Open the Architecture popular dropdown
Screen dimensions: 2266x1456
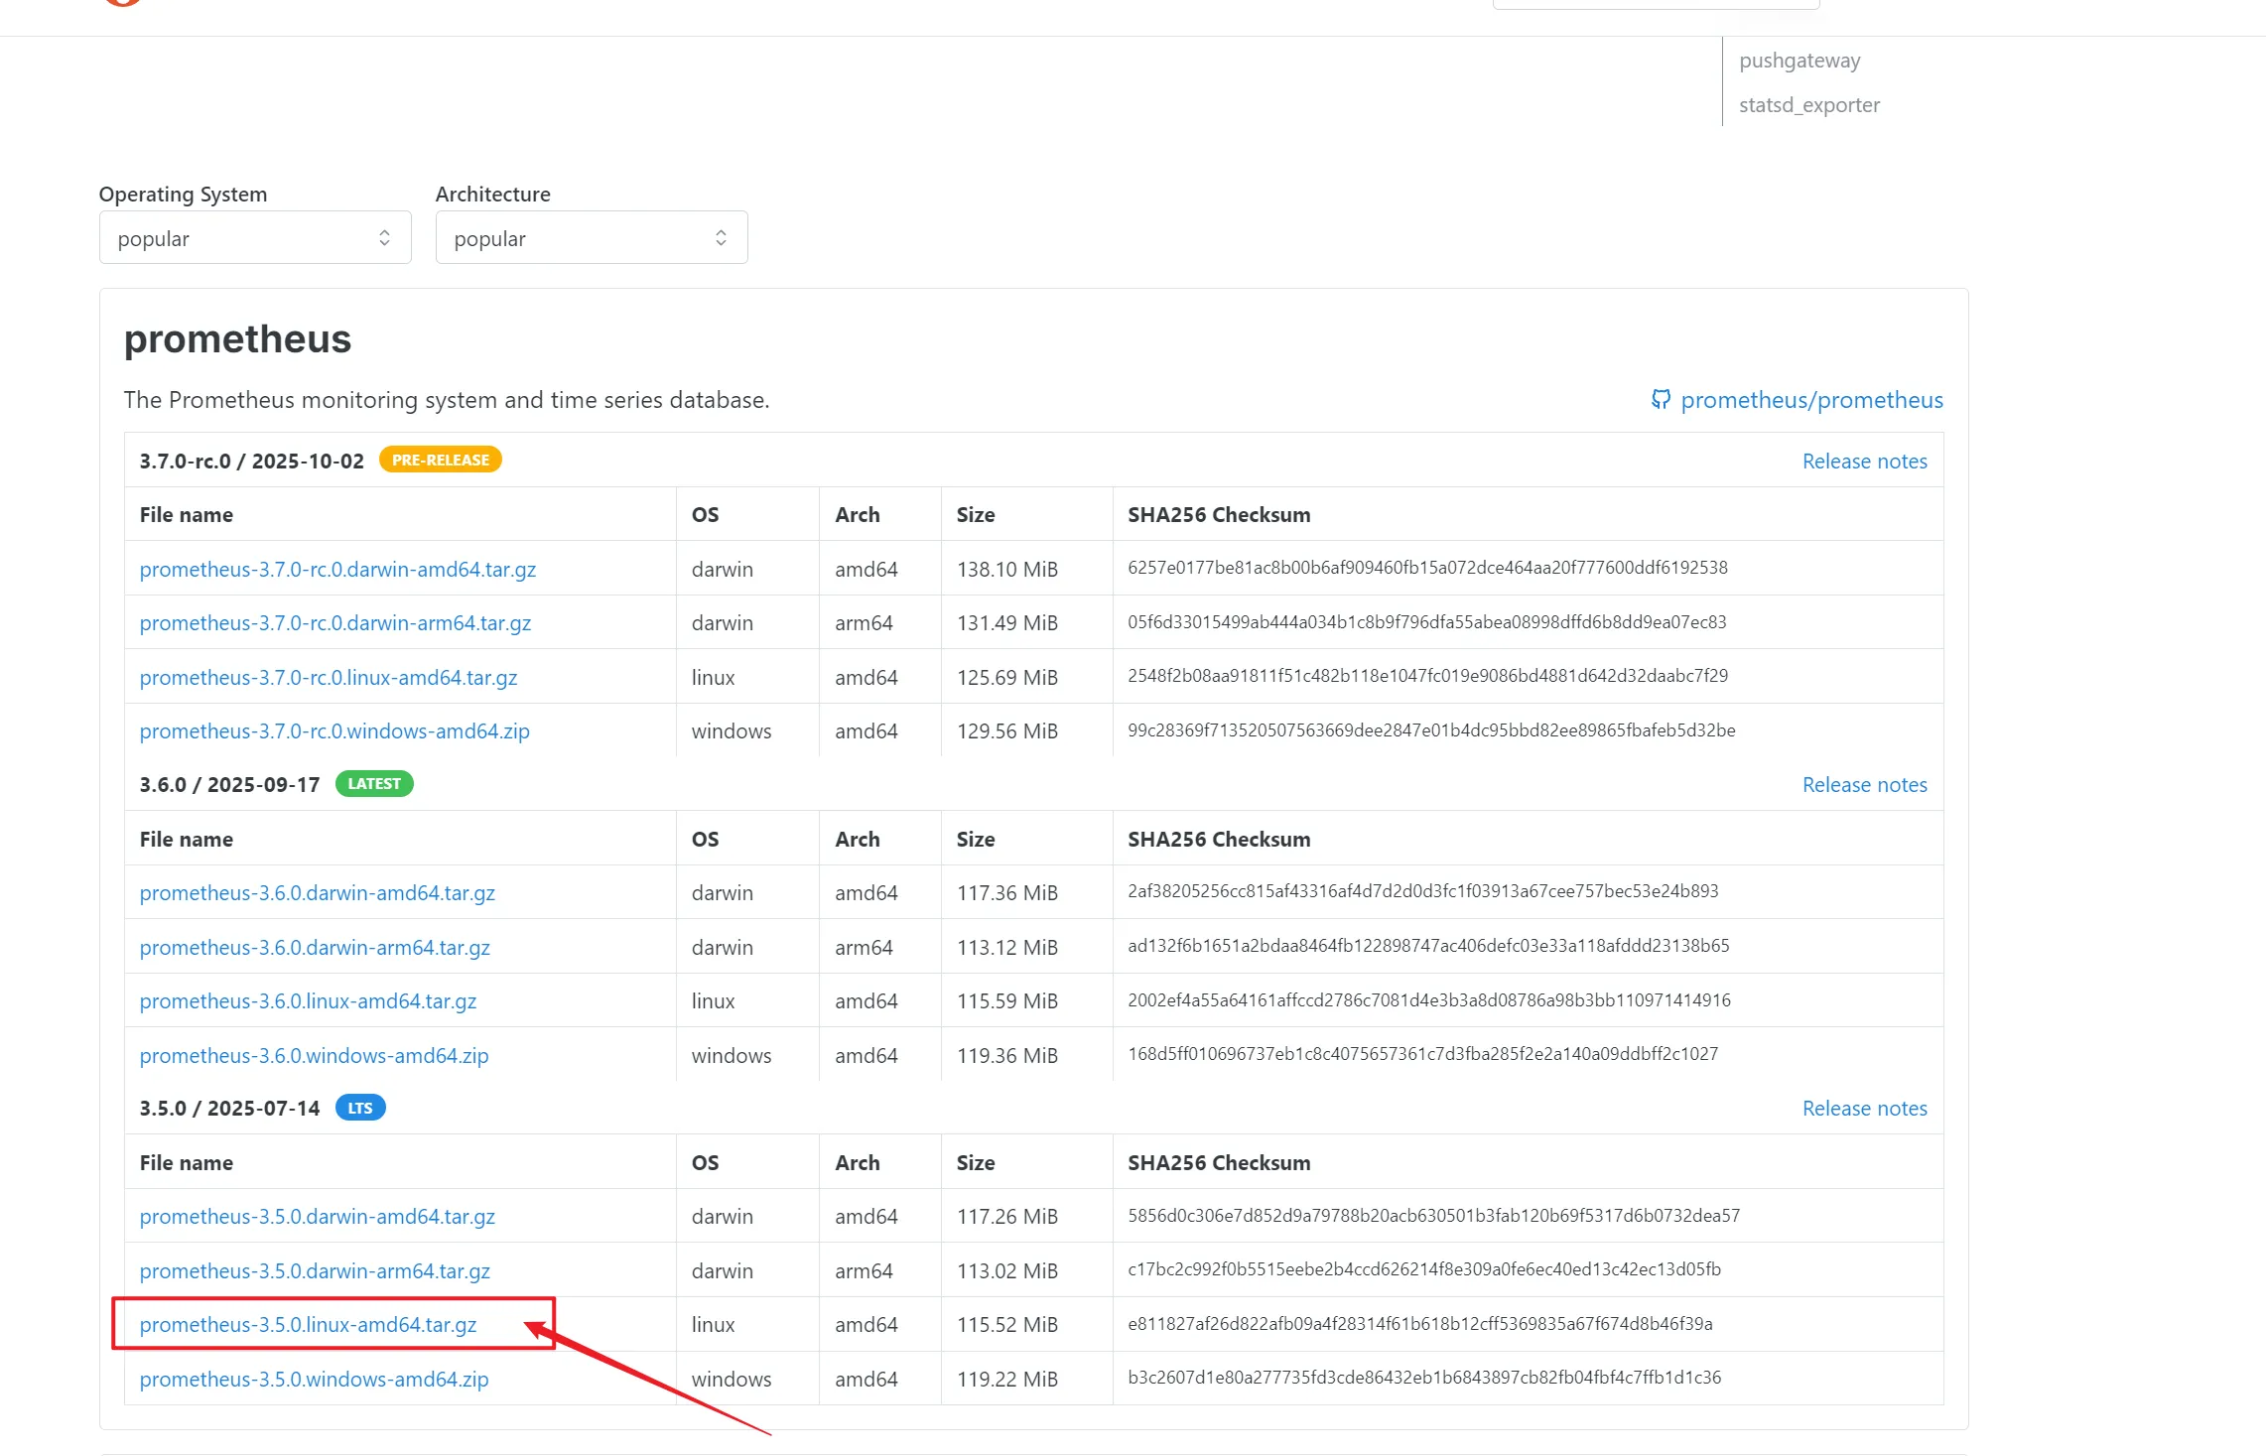591,238
